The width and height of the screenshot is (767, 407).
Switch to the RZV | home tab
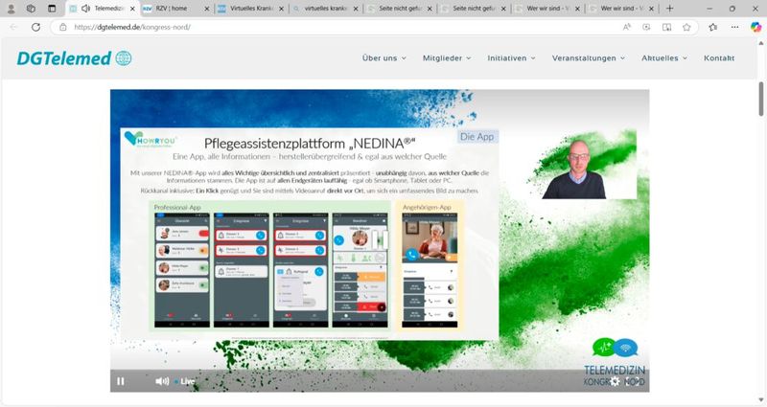click(176, 9)
